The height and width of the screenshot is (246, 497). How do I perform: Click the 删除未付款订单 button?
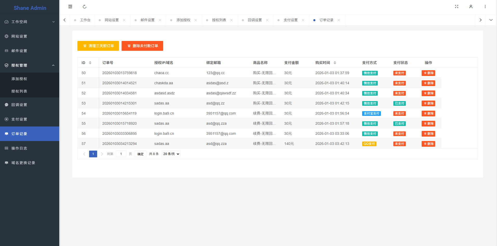tap(142, 46)
